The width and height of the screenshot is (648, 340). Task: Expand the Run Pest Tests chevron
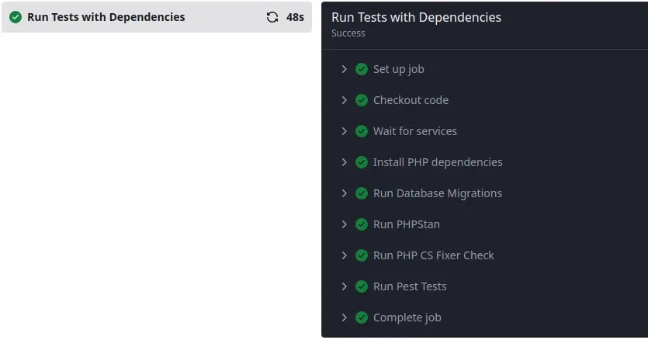345,286
